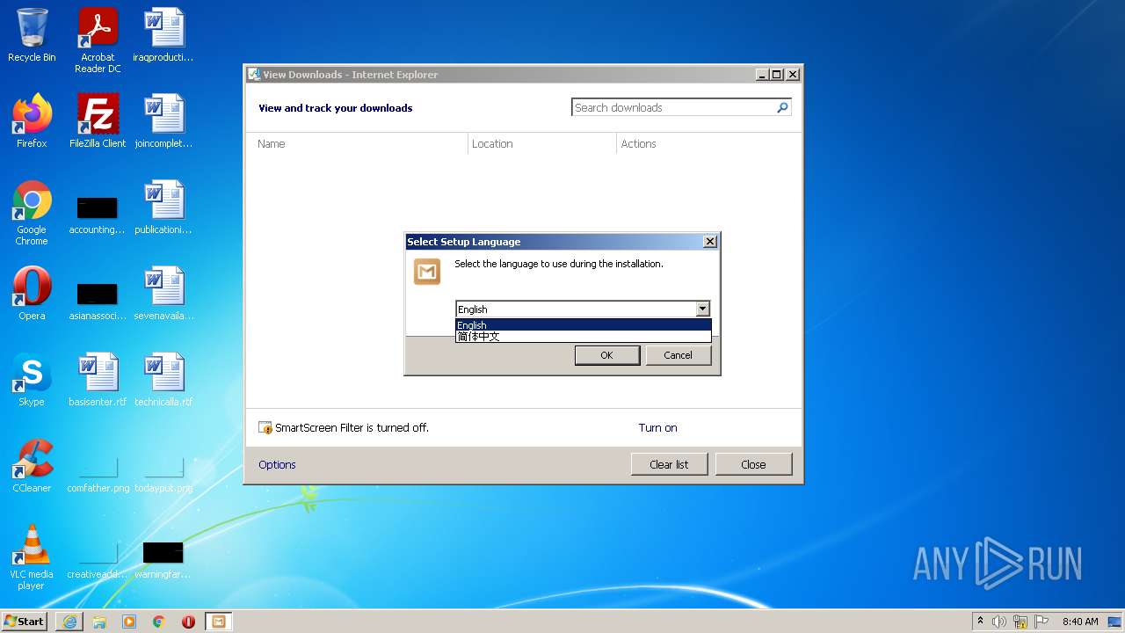Open the Start menu

(x=25, y=622)
